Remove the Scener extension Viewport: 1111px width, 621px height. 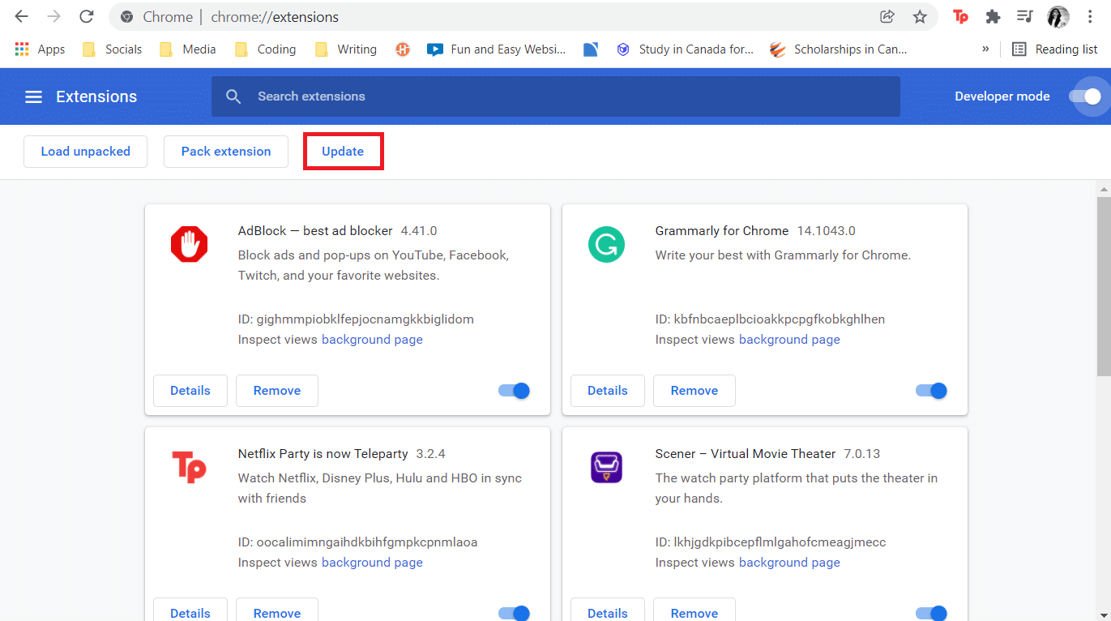pos(694,611)
